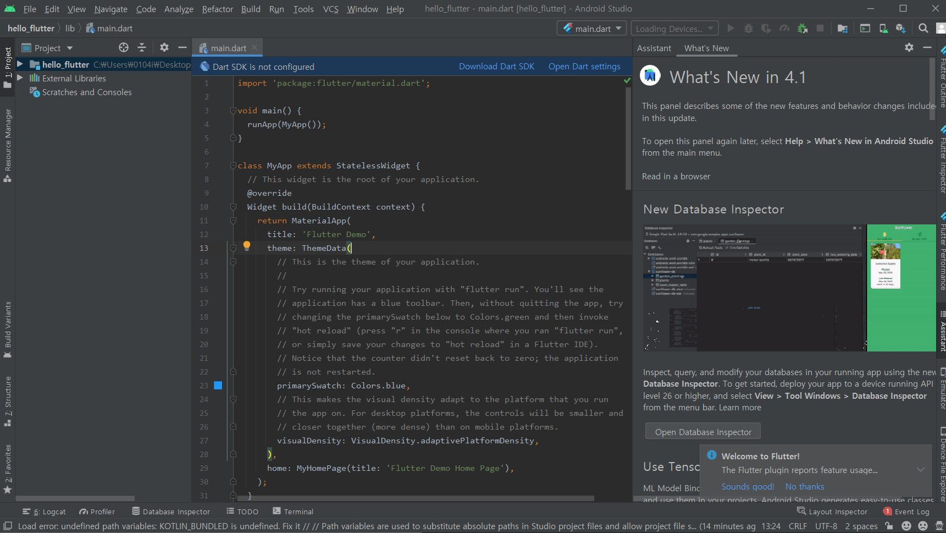Click No thanks in Flutter notification
This screenshot has height=533, width=946.
coord(805,486)
